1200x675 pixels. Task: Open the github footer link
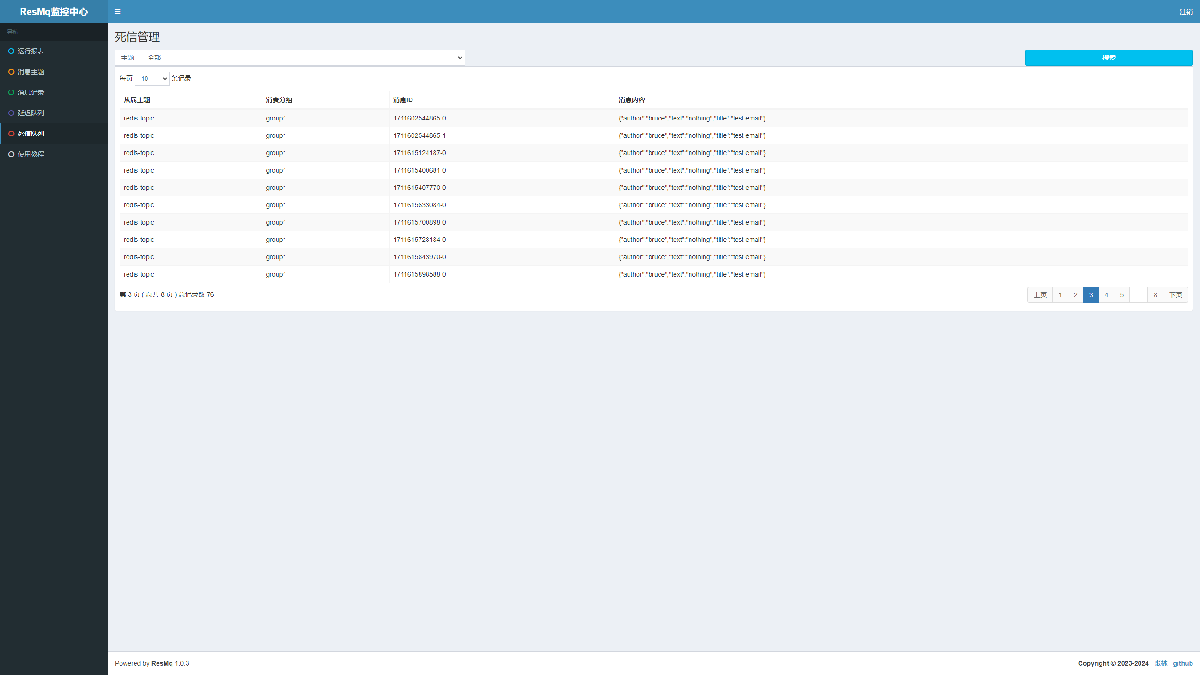1182,663
